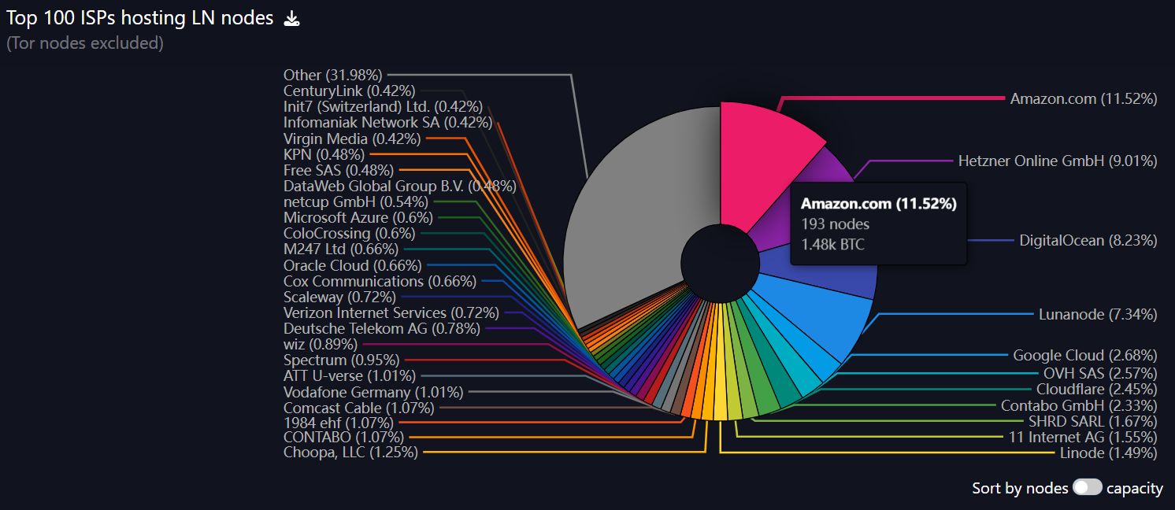Click the CONTABO (1.07%) label
This screenshot has width=1175, height=510.
pyautogui.click(x=343, y=436)
